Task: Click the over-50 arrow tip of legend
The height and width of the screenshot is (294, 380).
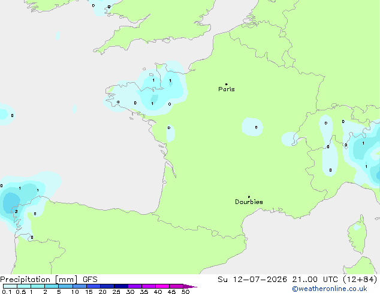Action: coord(190,286)
